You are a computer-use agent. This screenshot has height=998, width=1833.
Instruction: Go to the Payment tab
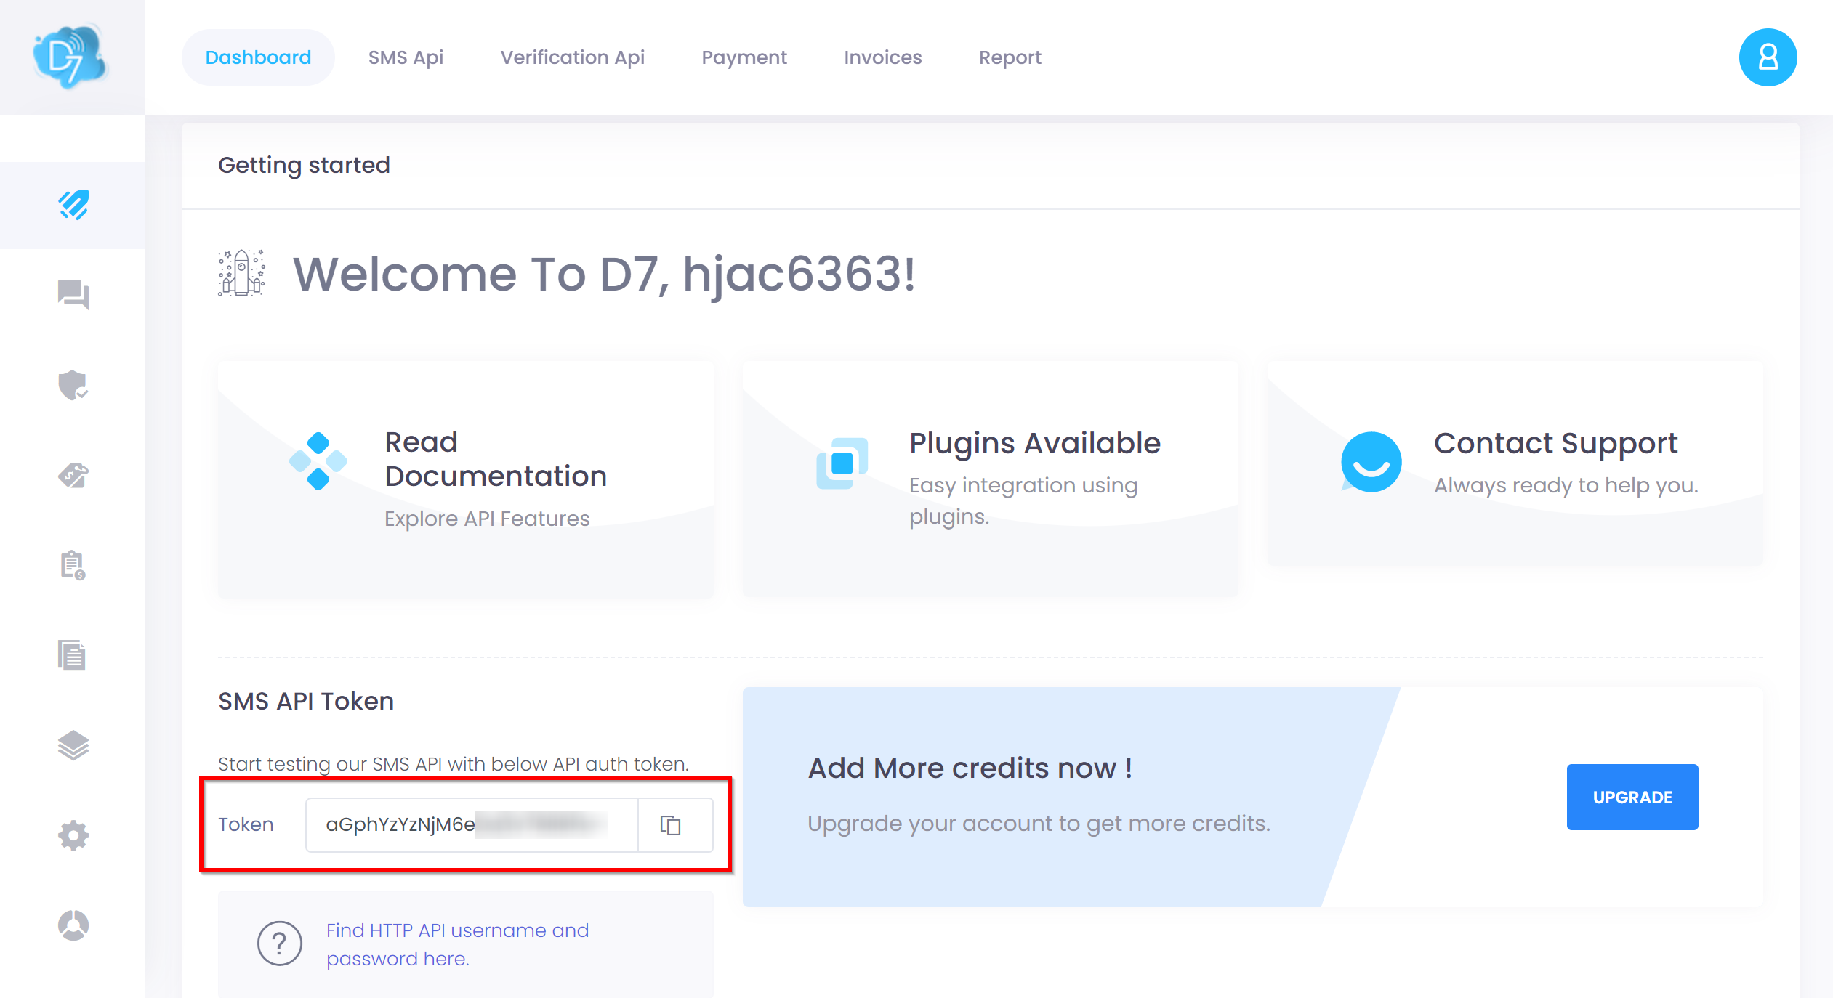[744, 57]
